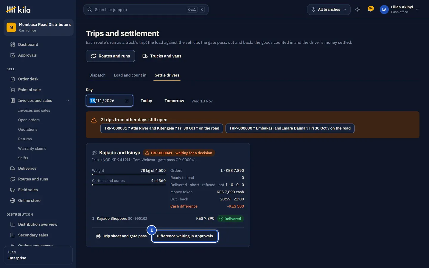
Task: Click Difference waiting in Approvals button
Action: (185, 236)
